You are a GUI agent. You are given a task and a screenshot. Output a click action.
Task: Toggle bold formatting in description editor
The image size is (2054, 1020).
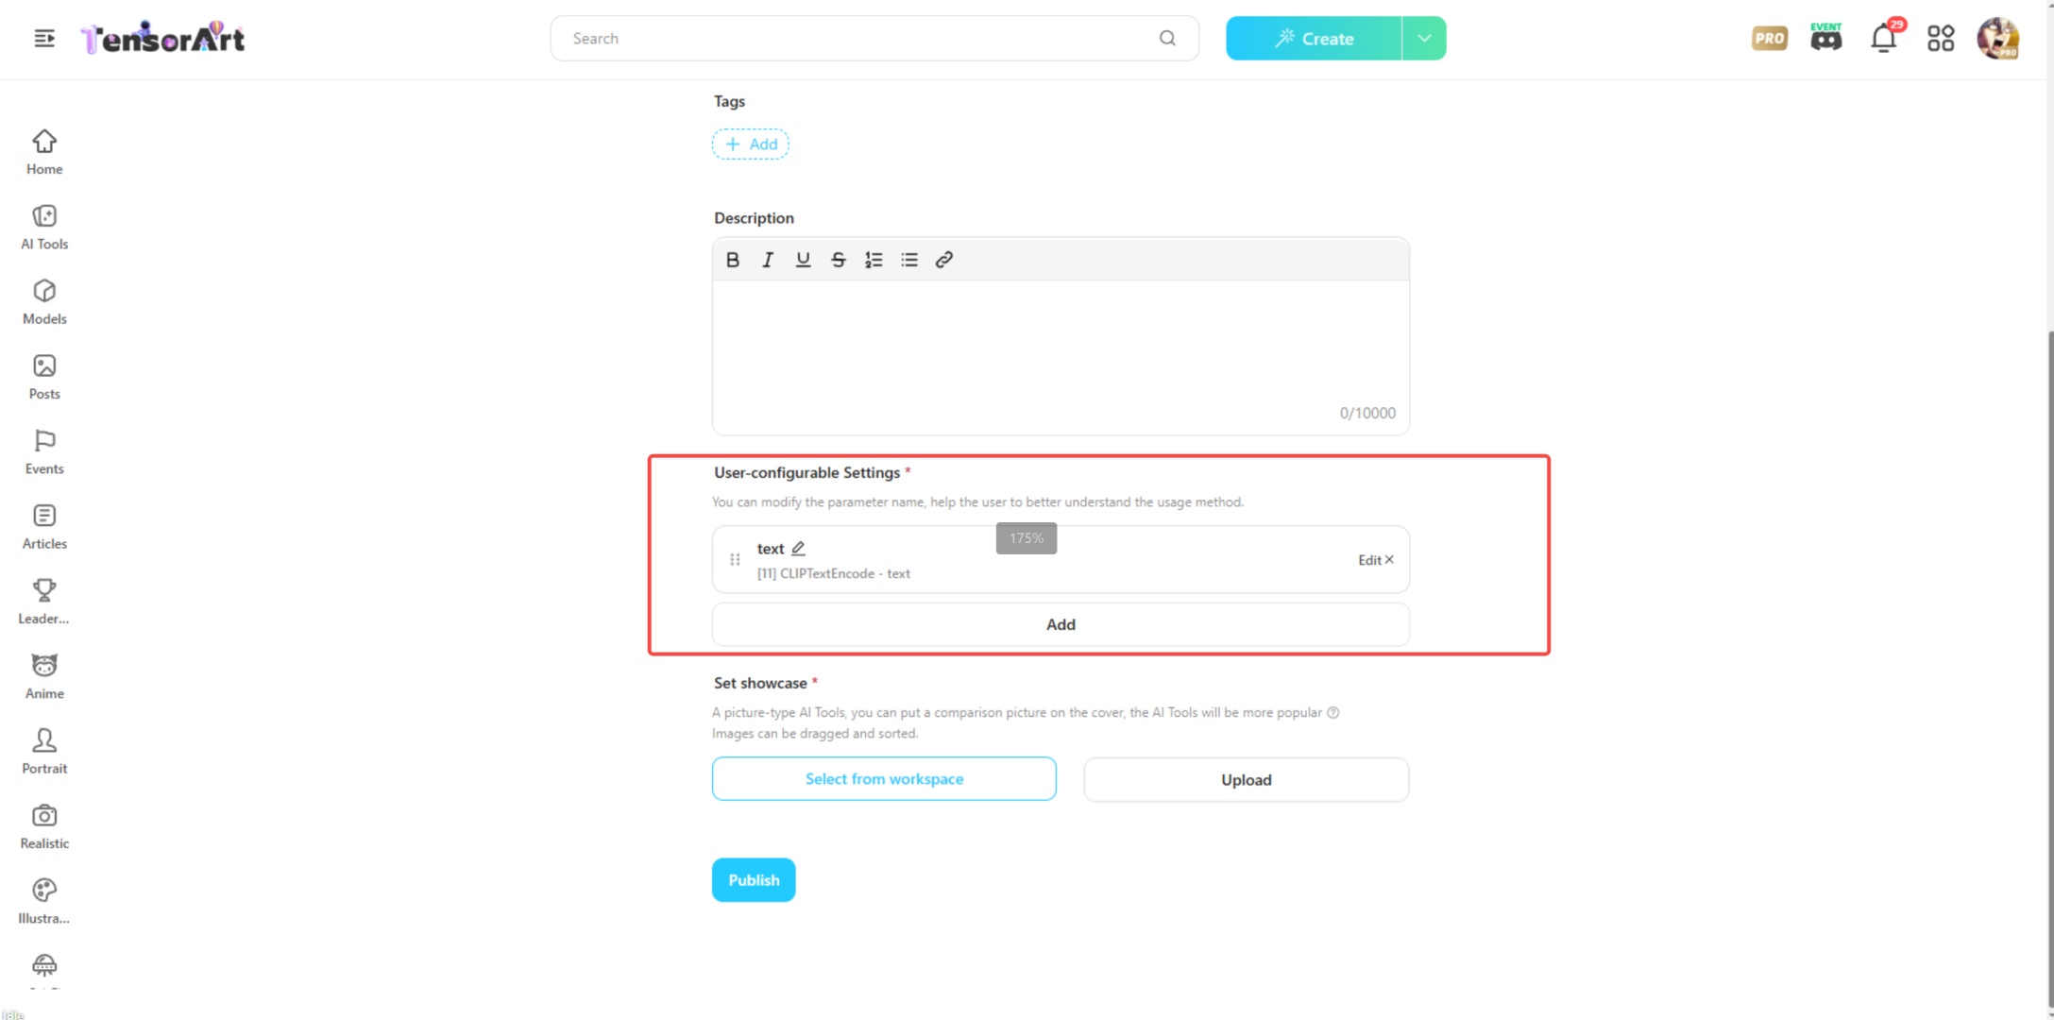[x=733, y=260]
